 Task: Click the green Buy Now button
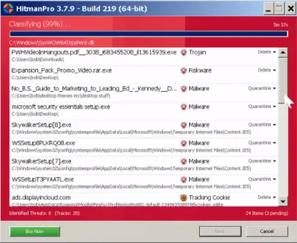pyautogui.click(x=35, y=231)
